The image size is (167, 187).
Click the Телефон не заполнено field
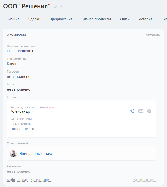19,77
